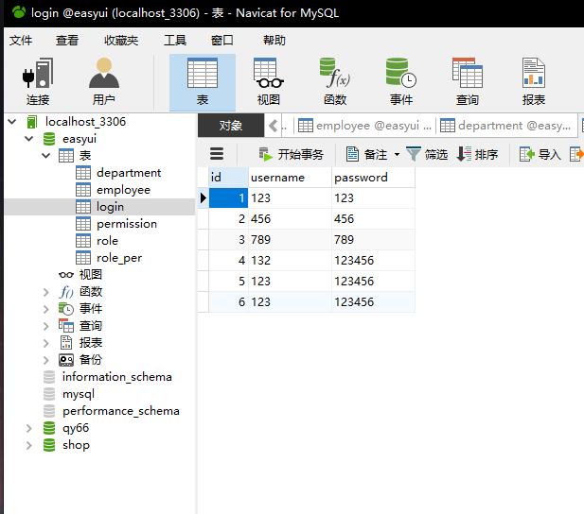Click the id column header
Image resolution: width=584 pixels, height=514 pixels.
[x=228, y=178]
